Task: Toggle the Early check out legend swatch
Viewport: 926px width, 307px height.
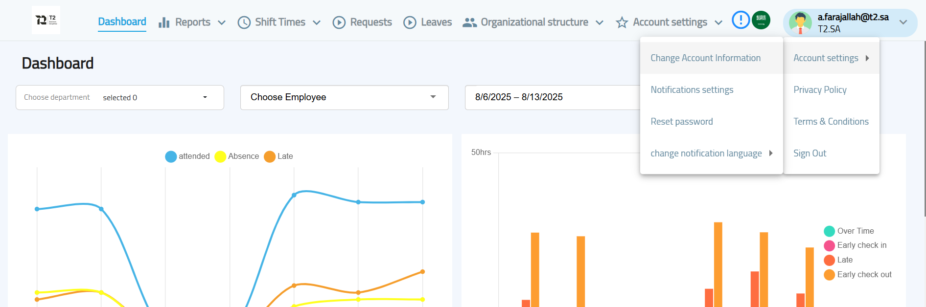Action: click(829, 275)
